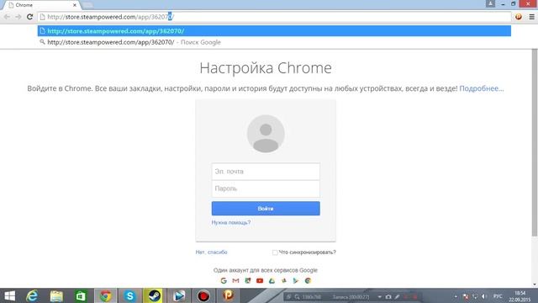This screenshot has width=538, height=303.
Task: Open the media player taskbar icon
Action: [179, 295]
